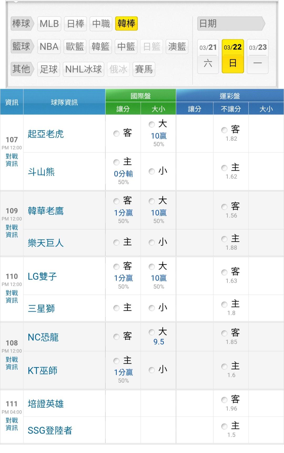
Task: Choose 小 radio for 三星獅 game
Action: coord(152,308)
